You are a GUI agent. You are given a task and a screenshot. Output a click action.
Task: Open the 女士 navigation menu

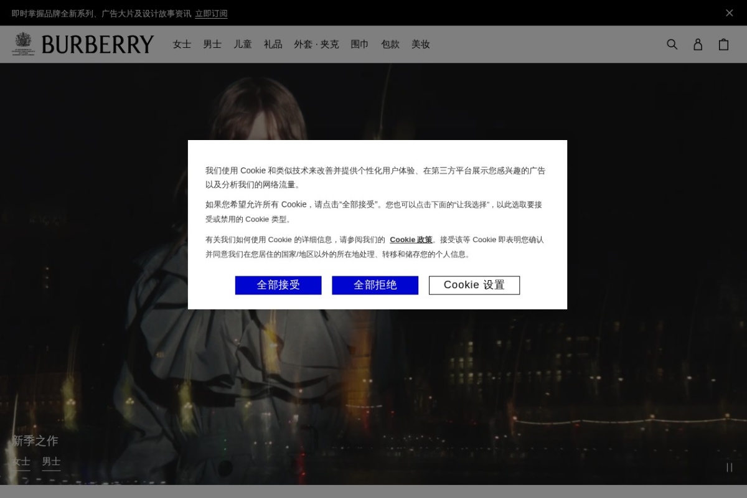pos(182,44)
